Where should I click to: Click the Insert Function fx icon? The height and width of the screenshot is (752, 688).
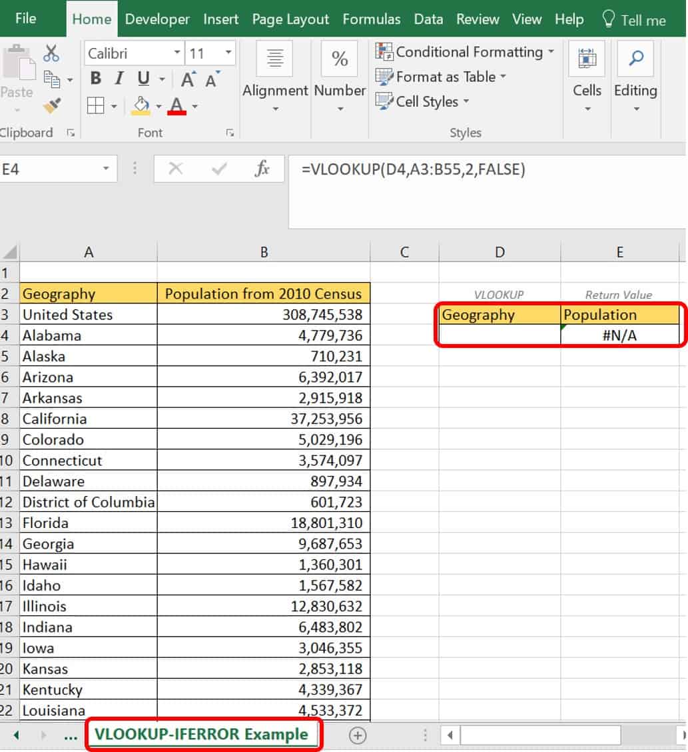point(262,169)
